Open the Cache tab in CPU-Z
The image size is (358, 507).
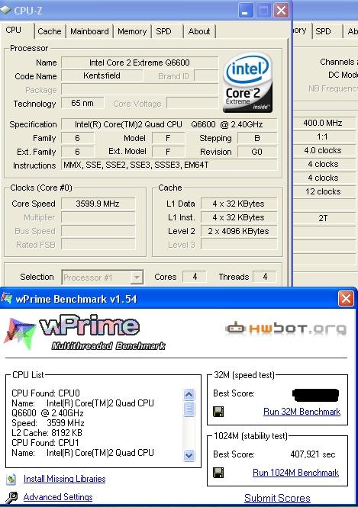click(x=49, y=31)
